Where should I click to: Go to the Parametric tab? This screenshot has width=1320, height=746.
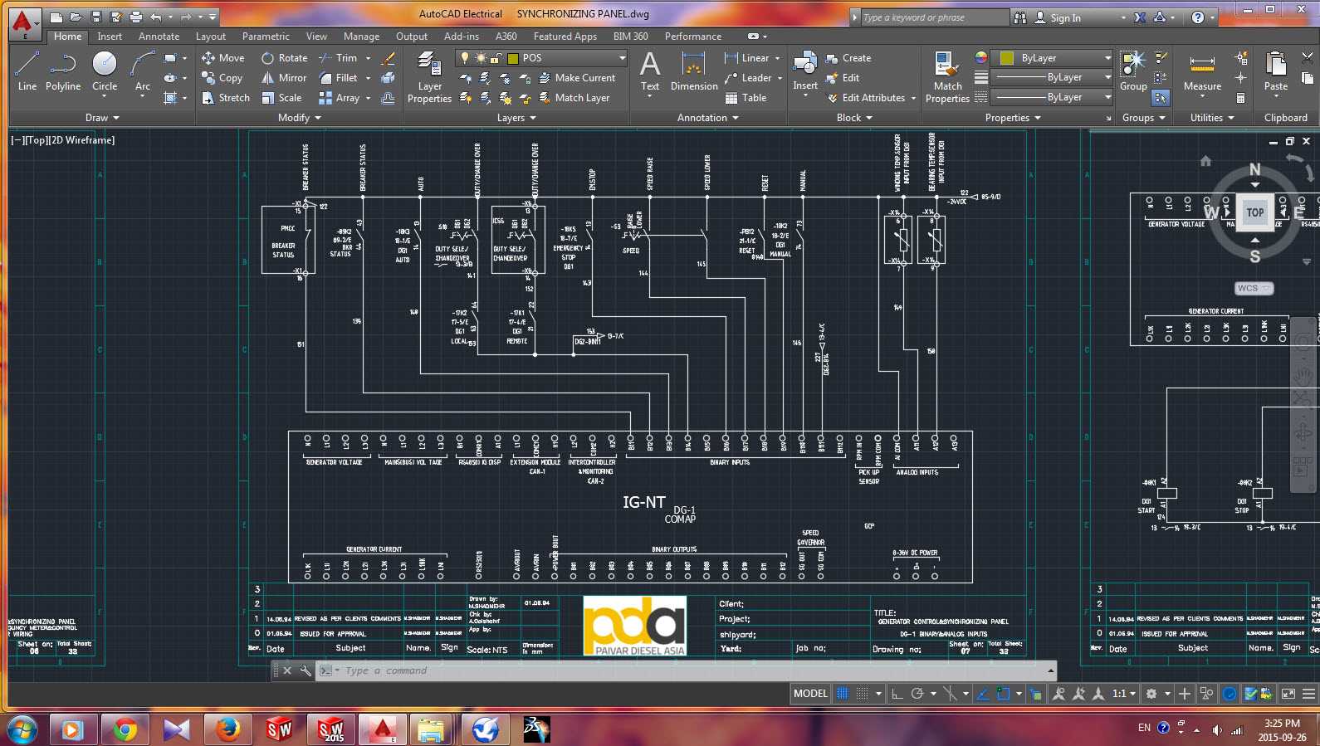[266, 37]
